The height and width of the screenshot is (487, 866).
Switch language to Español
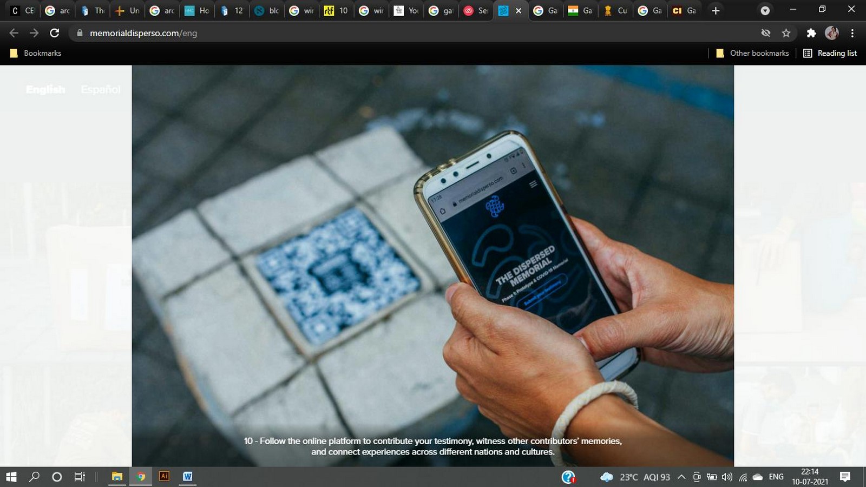[x=101, y=89]
